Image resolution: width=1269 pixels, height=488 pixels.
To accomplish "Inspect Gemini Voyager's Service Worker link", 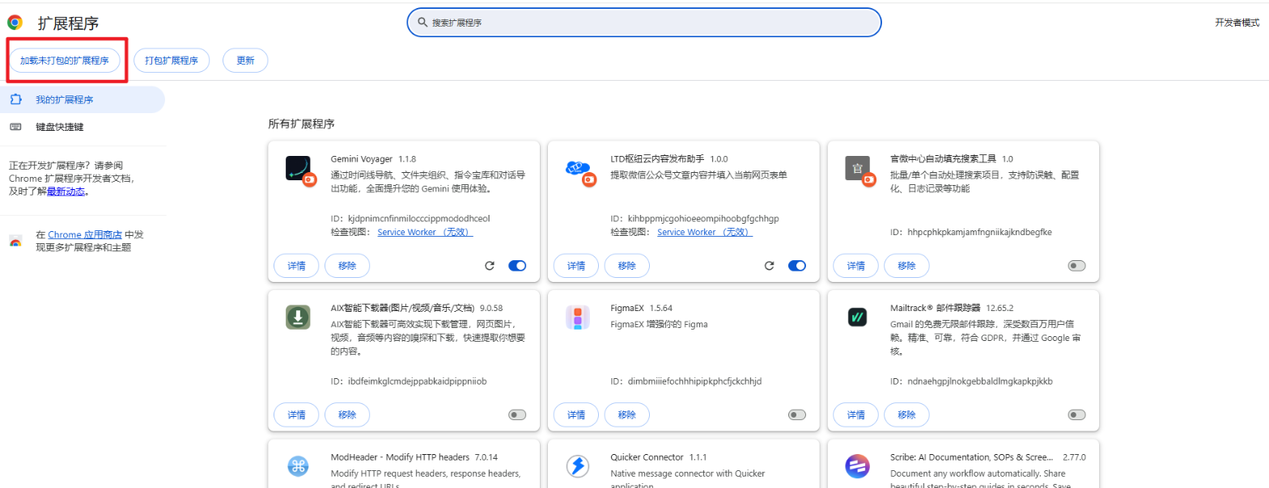I will (x=425, y=232).
